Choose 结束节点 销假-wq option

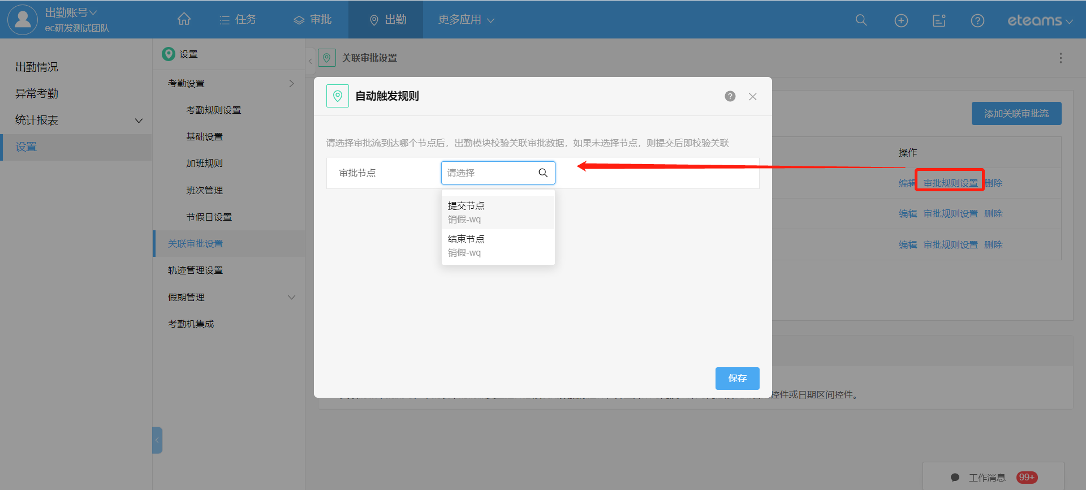click(x=498, y=246)
